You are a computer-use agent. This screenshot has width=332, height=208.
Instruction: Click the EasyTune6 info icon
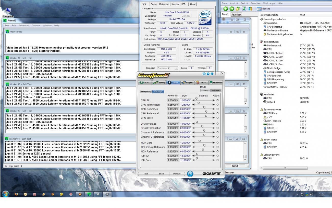click(x=212, y=74)
